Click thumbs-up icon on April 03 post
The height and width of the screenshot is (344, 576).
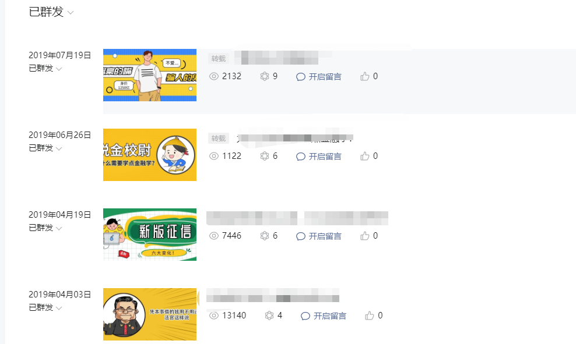coord(369,315)
